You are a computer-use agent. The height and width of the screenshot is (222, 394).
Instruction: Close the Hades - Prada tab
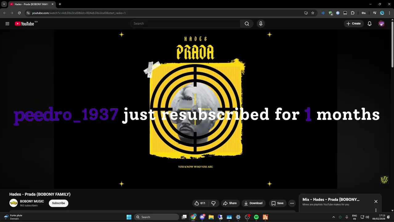(x=52, y=4)
